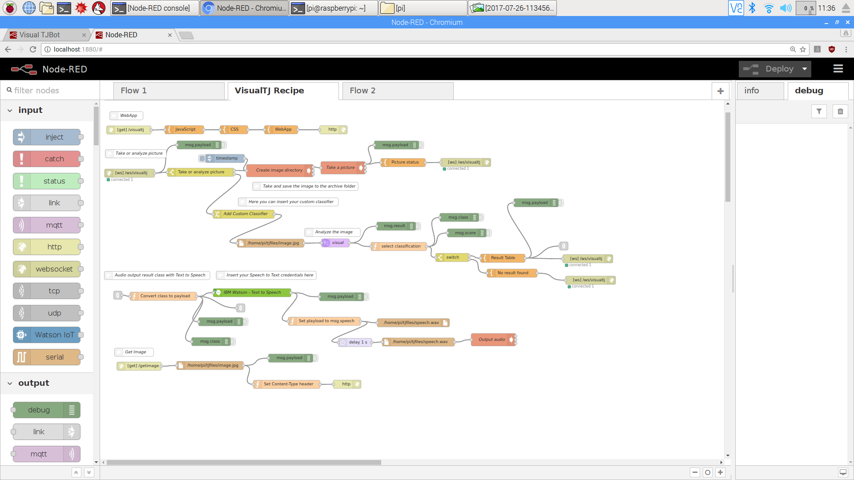This screenshot has height=480, width=854.
Task: Collapse all palette categories icon
Action: 76,472
